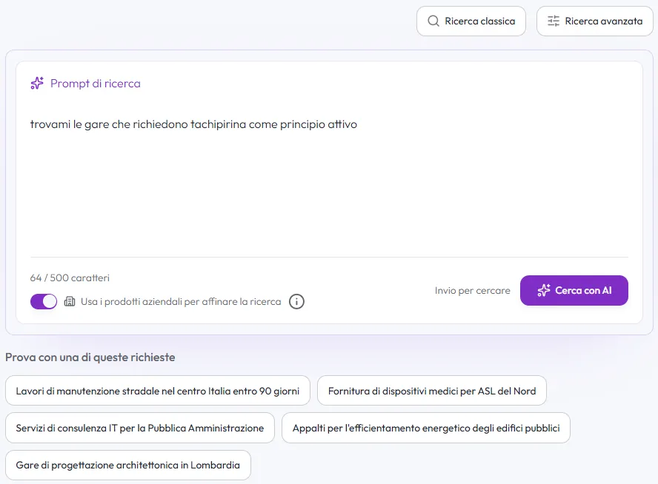658x484 pixels.
Task: Open the Ricerca classica search mode
Action: tap(471, 21)
